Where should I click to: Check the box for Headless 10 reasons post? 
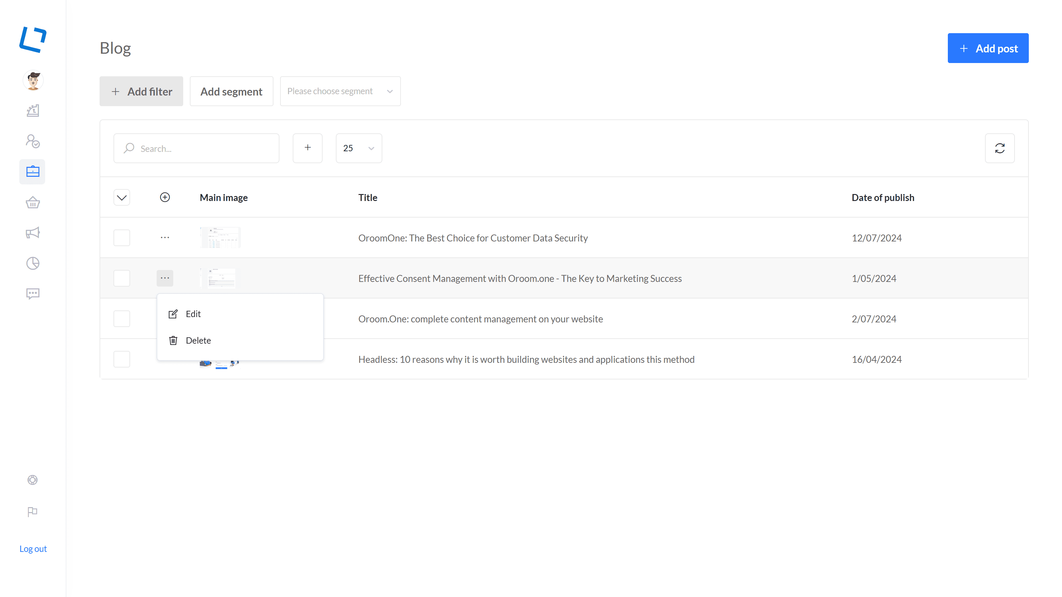[x=121, y=359]
